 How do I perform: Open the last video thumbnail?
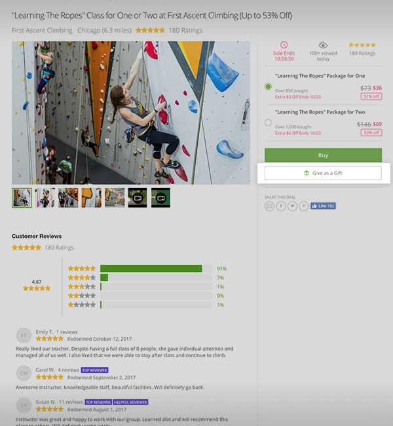tap(160, 198)
